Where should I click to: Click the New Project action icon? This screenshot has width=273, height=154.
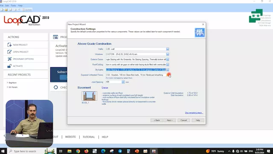click(9, 44)
